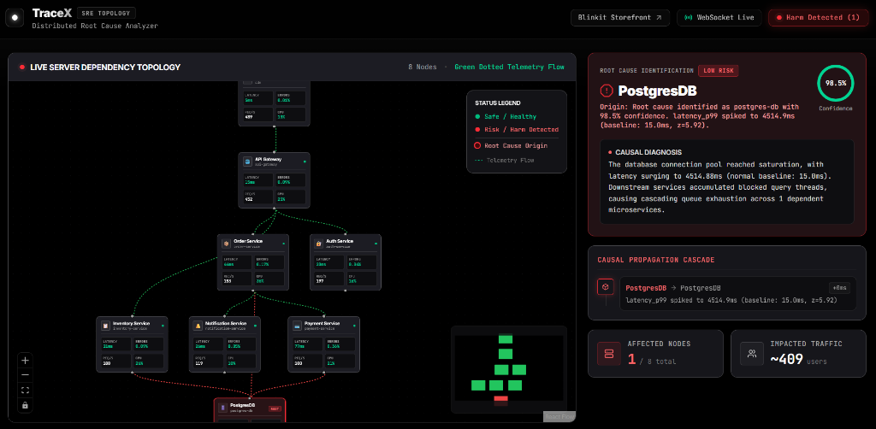Click Payment Service node title
Image resolution: width=876 pixels, height=429 pixels.
[x=322, y=323]
